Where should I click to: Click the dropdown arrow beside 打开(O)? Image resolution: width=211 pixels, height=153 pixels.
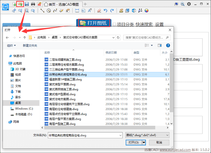click(x=144, y=142)
